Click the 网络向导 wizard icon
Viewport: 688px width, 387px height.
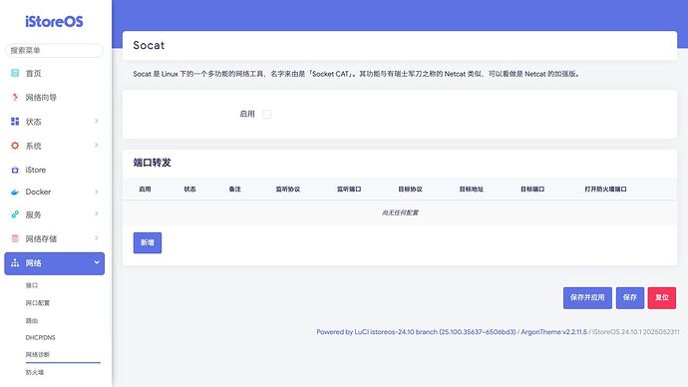click(15, 97)
